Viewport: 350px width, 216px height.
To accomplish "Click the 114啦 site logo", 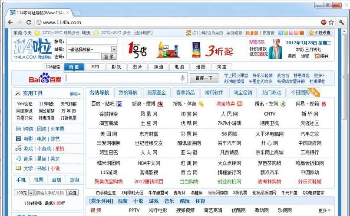I will pyautogui.click(x=33, y=48).
